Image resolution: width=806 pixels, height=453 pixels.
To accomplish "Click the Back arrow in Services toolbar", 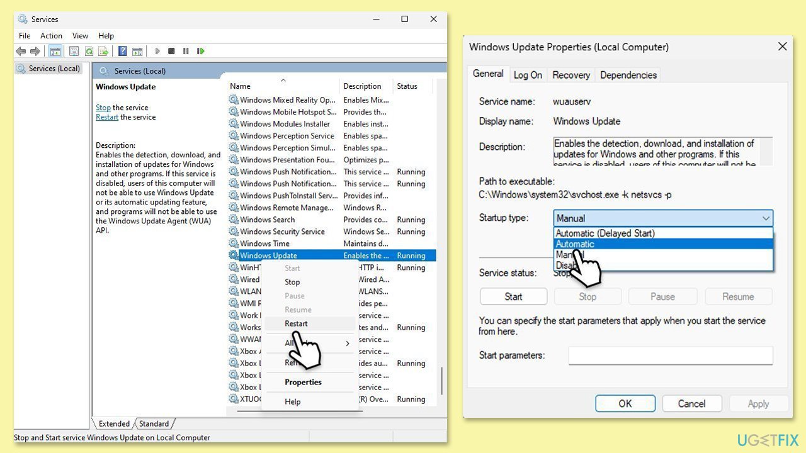I will click(21, 51).
